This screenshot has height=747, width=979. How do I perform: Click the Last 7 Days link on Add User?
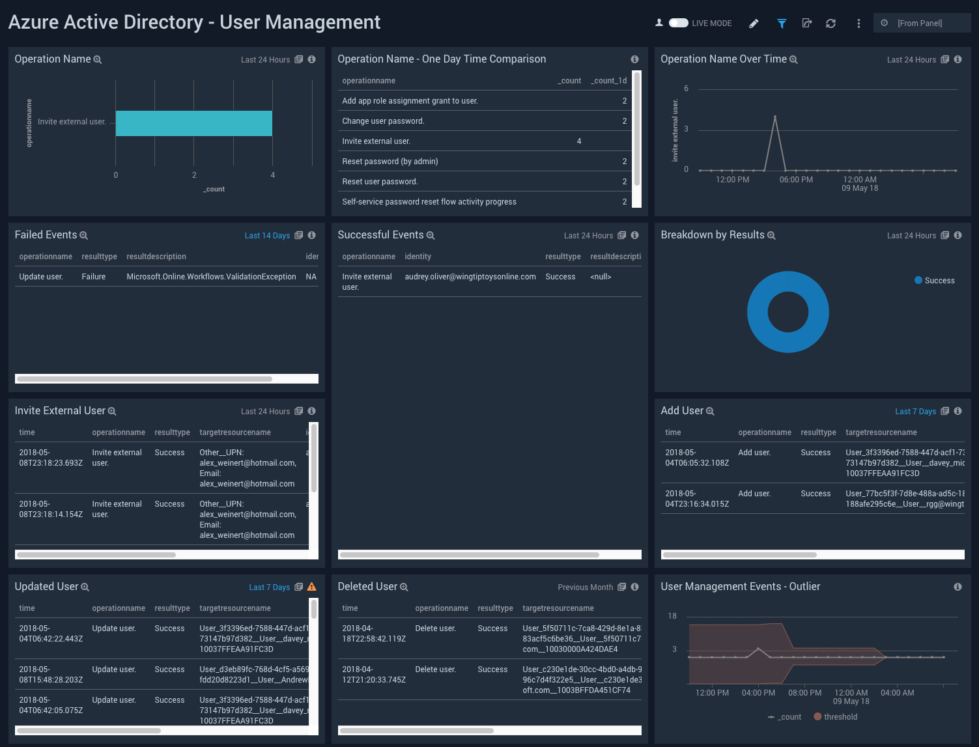pos(916,411)
